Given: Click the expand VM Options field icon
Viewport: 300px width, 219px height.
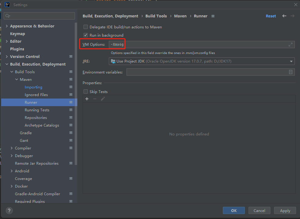Looking at the screenshot, I should (290, 45).
